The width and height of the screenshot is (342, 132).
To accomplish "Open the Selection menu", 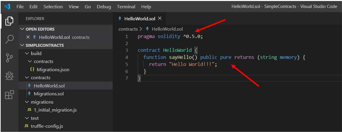I will 53,7.
